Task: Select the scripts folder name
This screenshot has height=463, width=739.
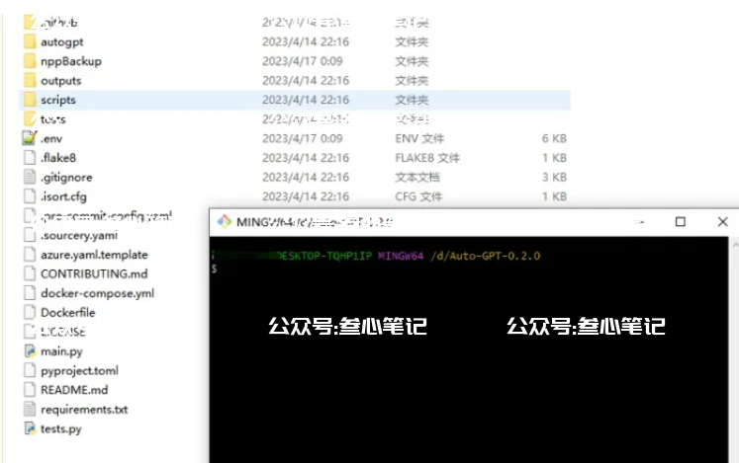Action: pos(58,100)
